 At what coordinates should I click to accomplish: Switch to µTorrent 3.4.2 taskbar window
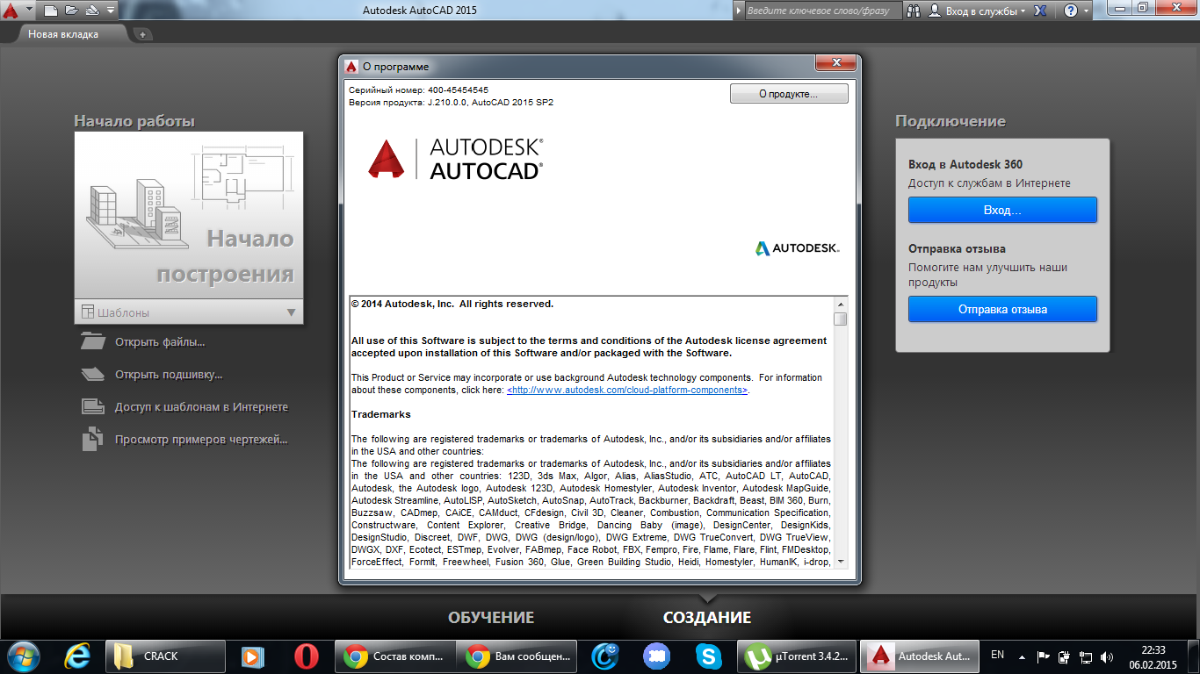click(796, 656)
